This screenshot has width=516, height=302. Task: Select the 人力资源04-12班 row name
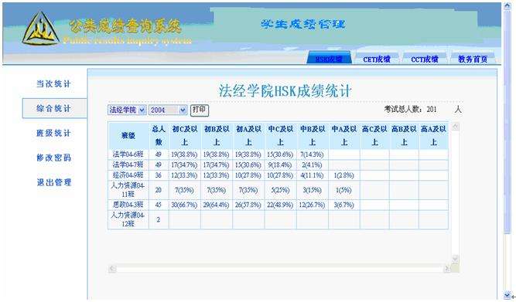click(x=128, y=219)
